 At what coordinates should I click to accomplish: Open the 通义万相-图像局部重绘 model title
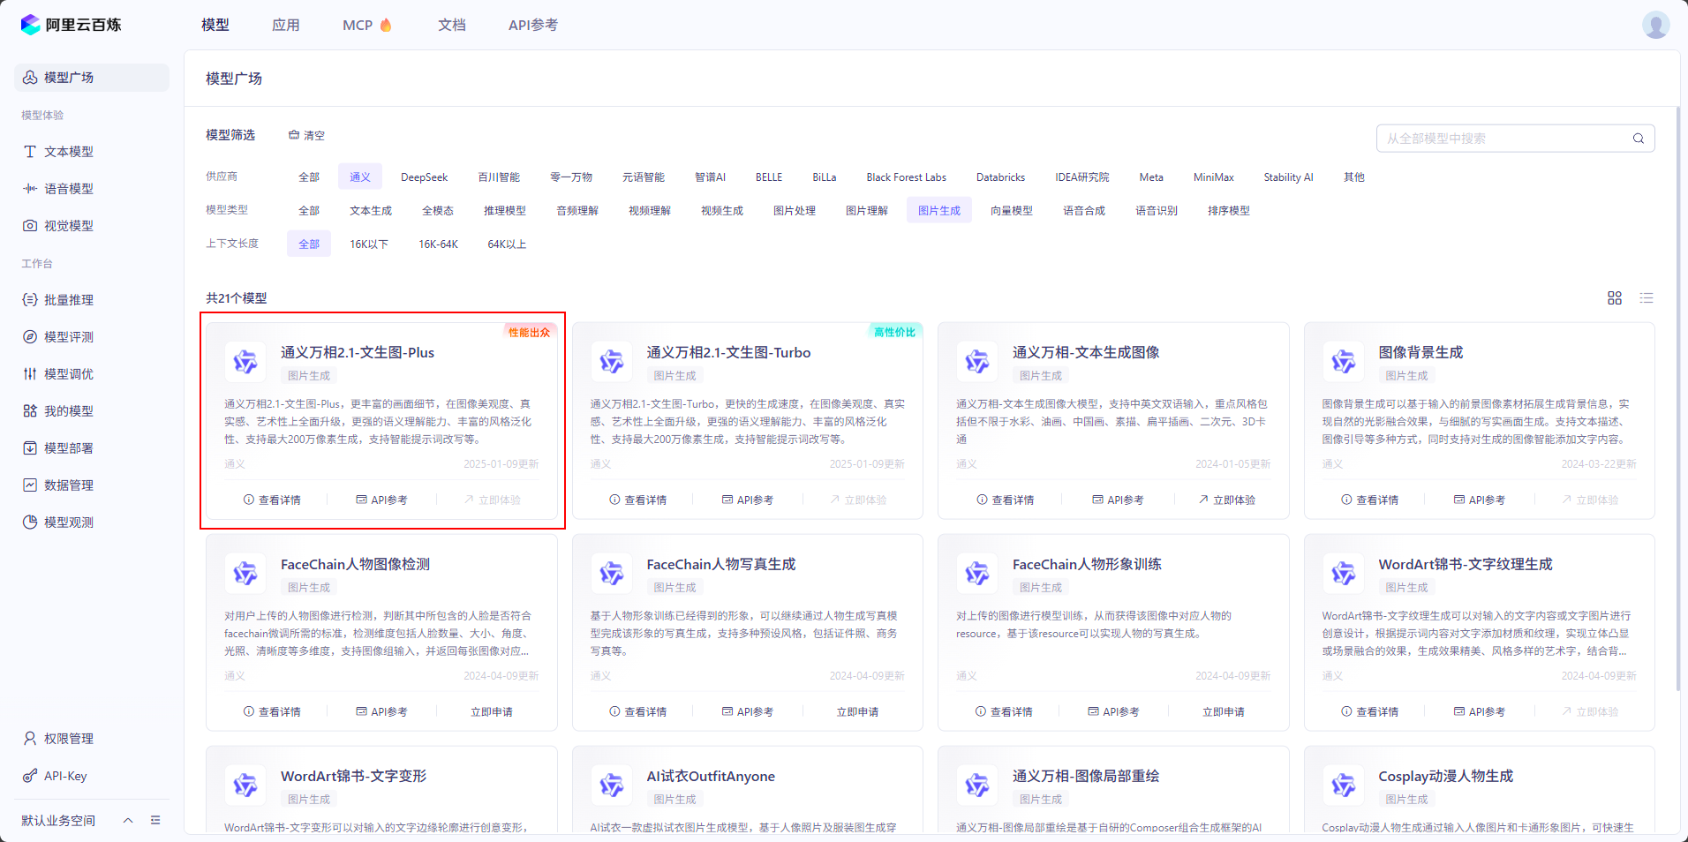pyautogui.click(x=1086, y=777)
